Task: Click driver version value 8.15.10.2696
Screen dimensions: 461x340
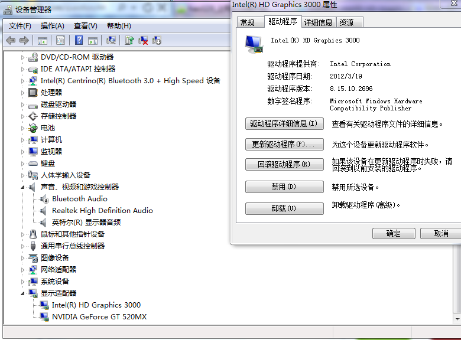Action: point(351,89)
